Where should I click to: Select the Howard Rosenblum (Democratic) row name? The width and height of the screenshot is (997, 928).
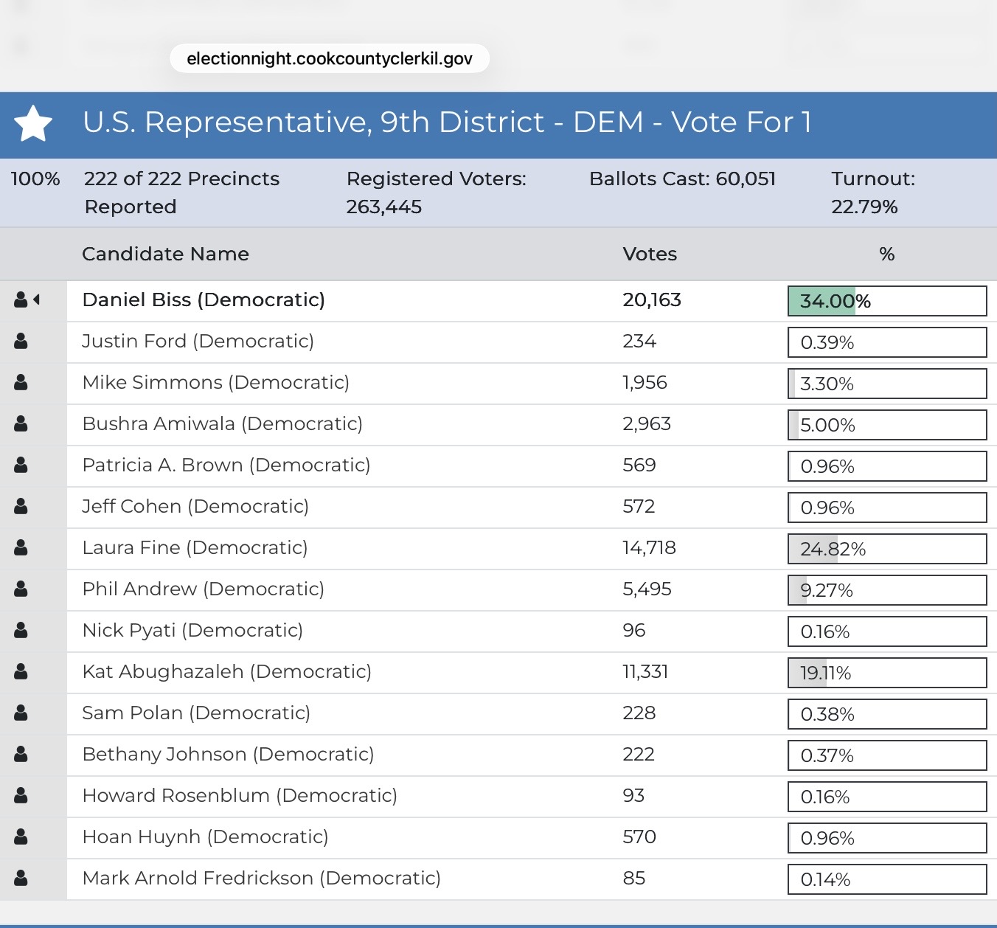click(240, 795)
